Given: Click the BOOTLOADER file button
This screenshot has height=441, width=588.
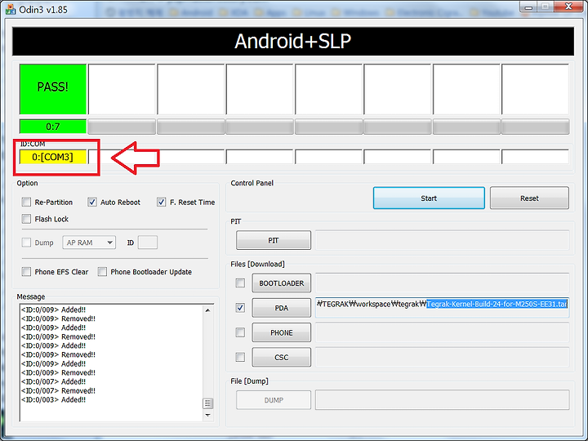Looking at the screenshot, I should coord(281,283).
